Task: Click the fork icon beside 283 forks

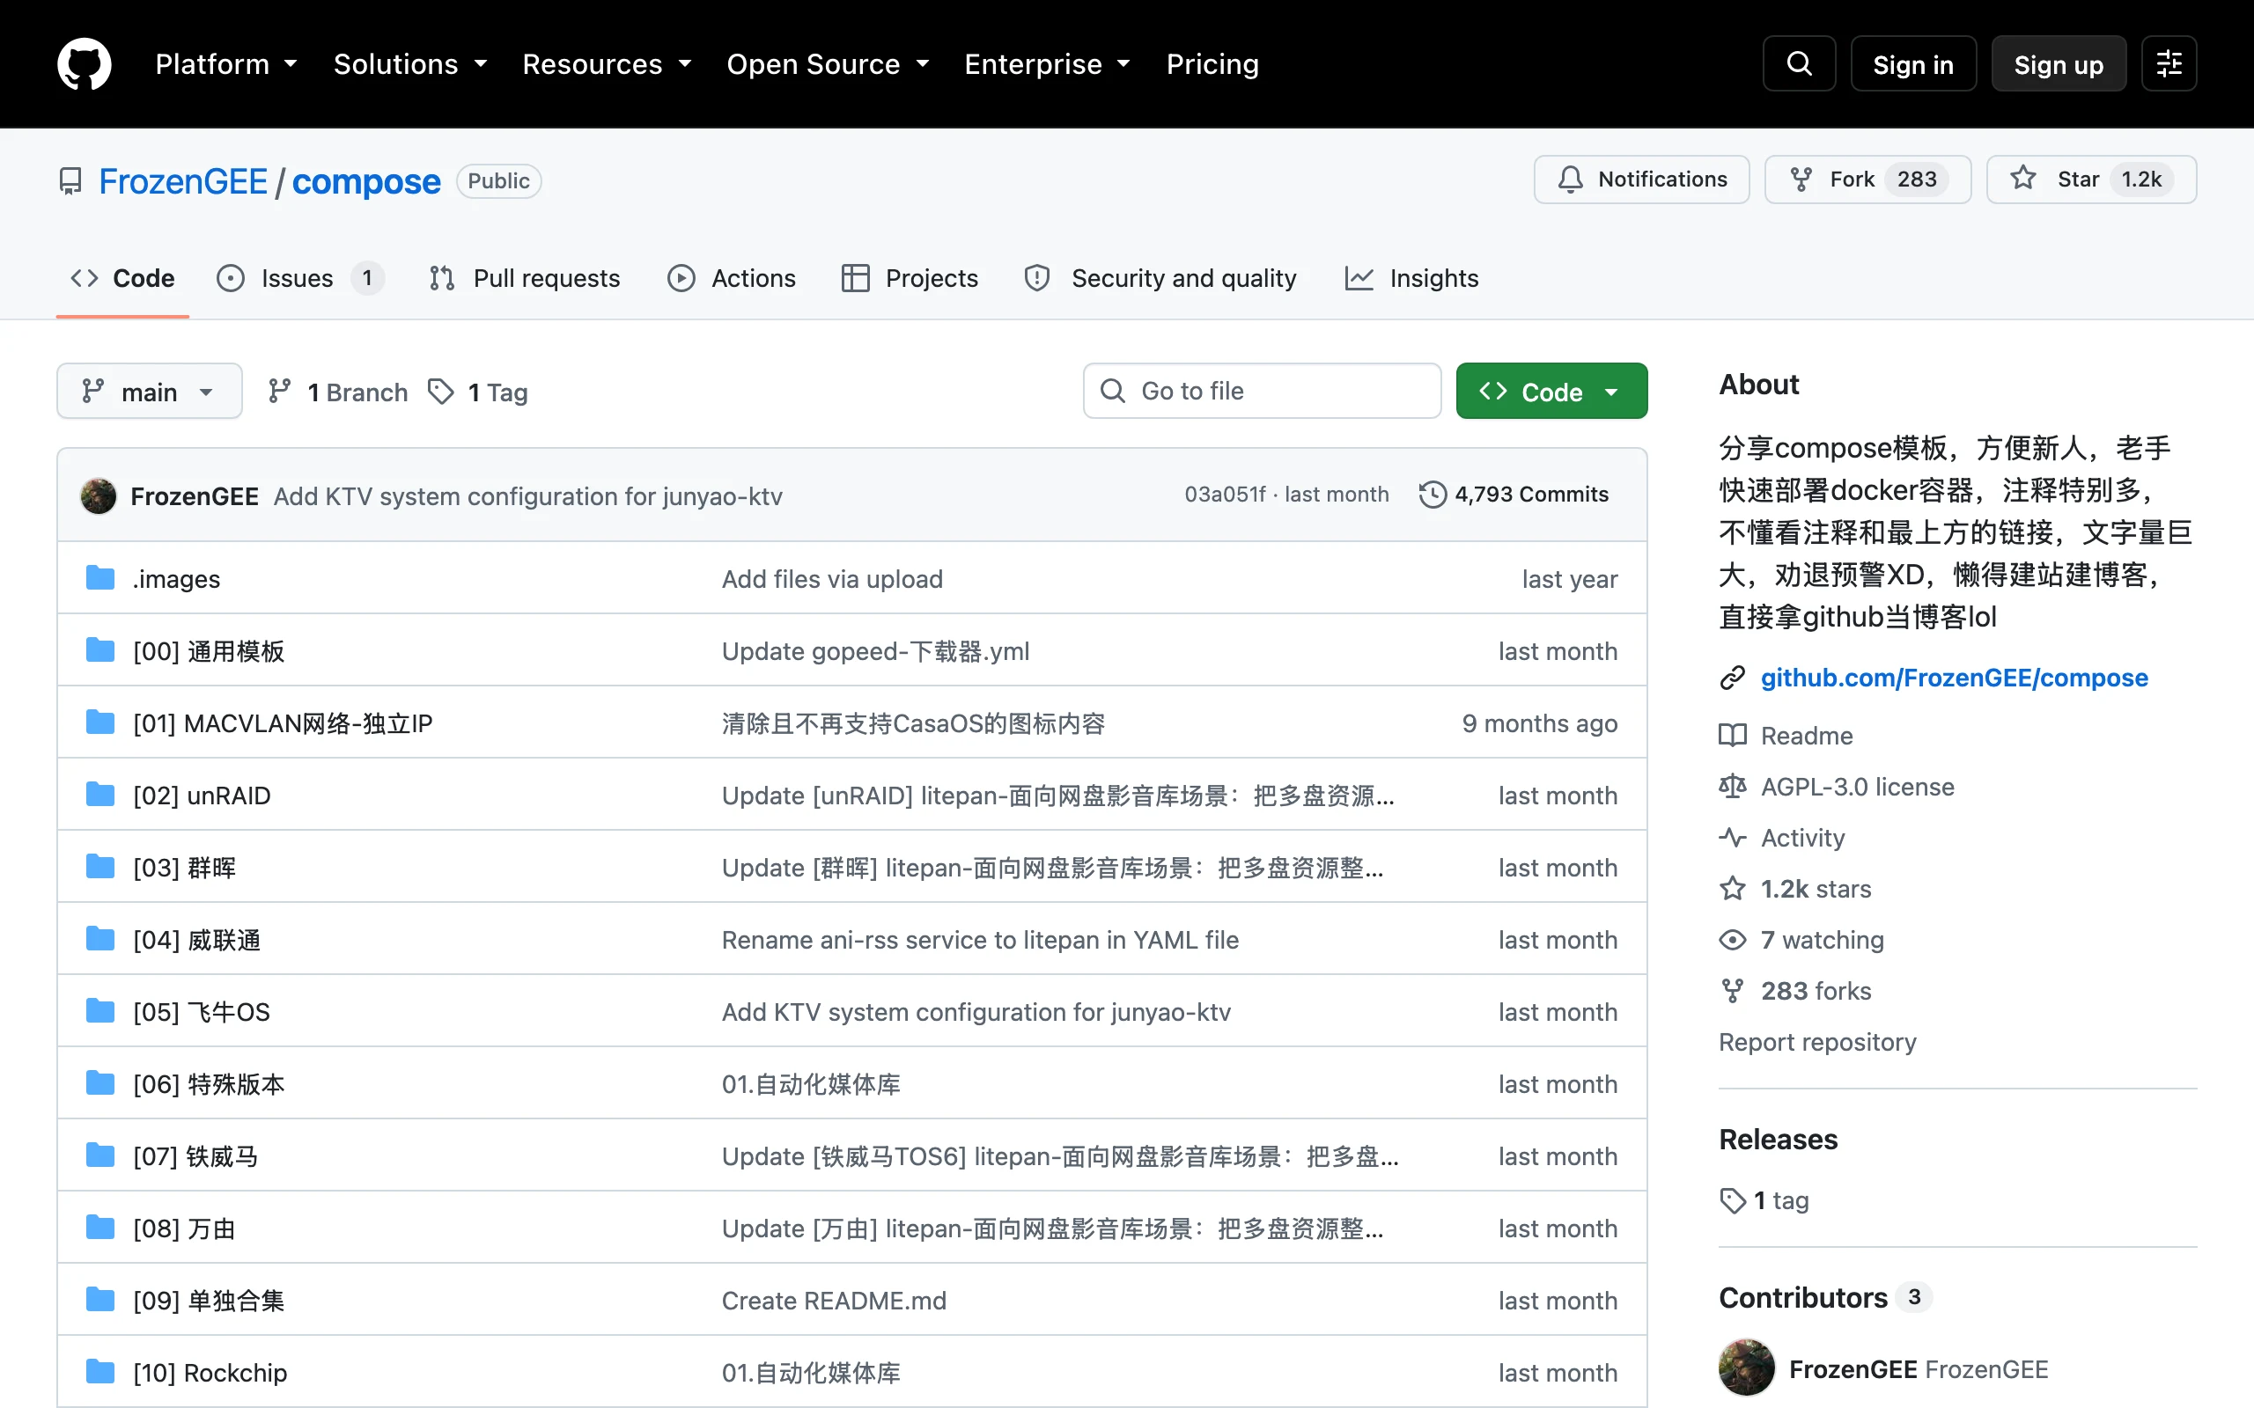Action: [1733, 991]
